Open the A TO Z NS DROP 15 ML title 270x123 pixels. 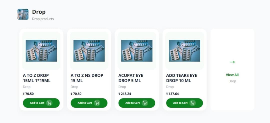[87, 78]
